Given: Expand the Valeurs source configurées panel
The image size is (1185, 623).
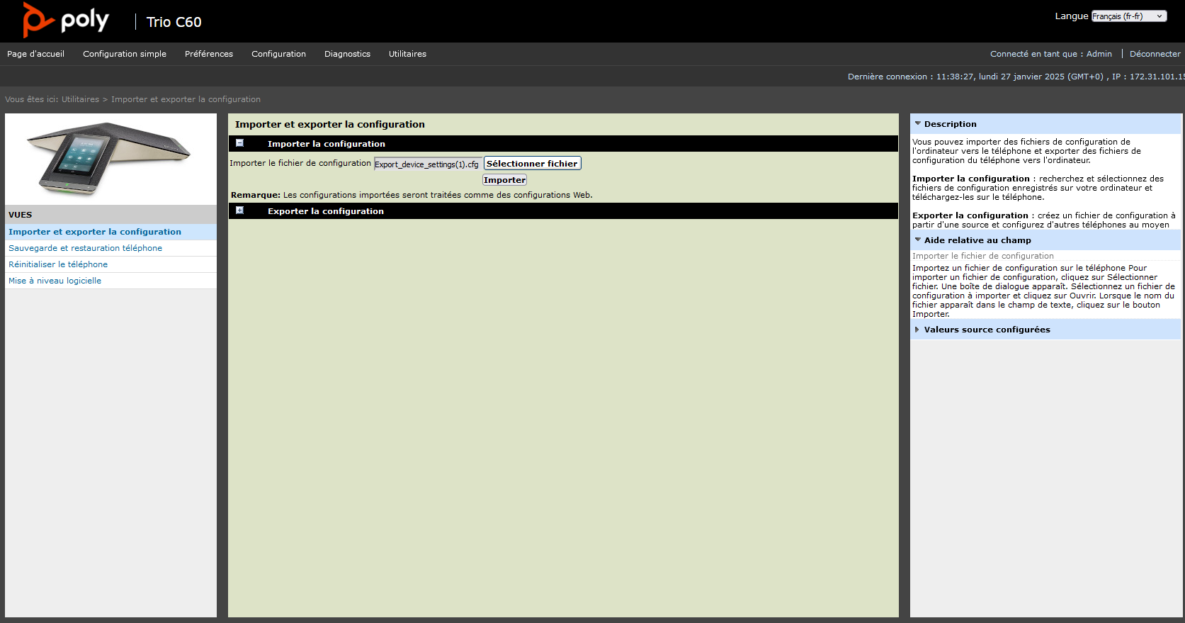Looking at the screenshot, I should (918, 330).
